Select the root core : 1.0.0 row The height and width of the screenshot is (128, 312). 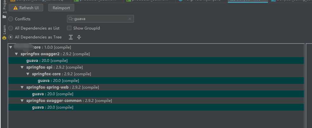point(156,47)
